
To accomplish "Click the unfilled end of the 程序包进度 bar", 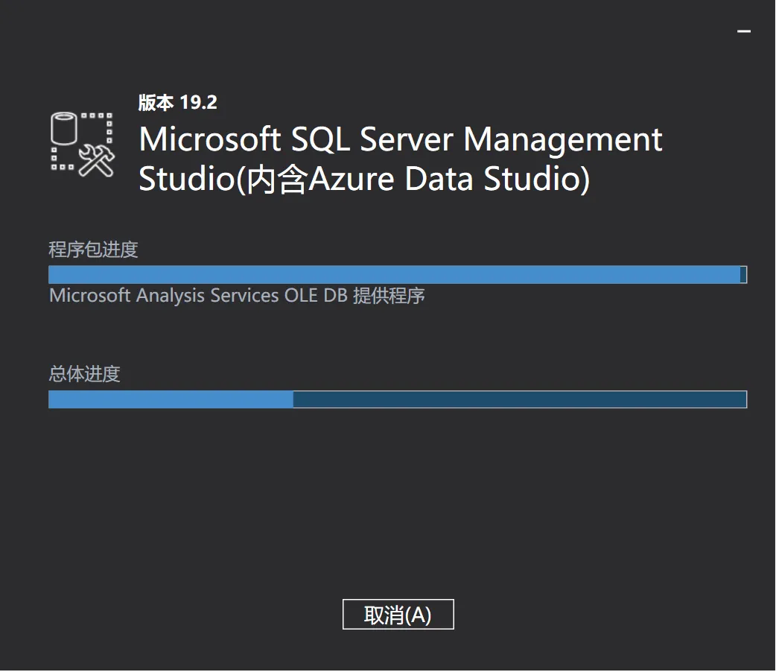I will [744, 274].
